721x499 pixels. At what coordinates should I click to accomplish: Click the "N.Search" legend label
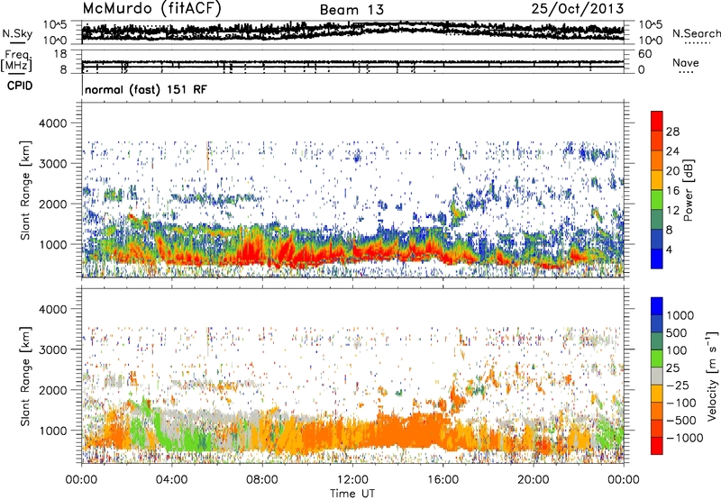click(x=697, y=33)
